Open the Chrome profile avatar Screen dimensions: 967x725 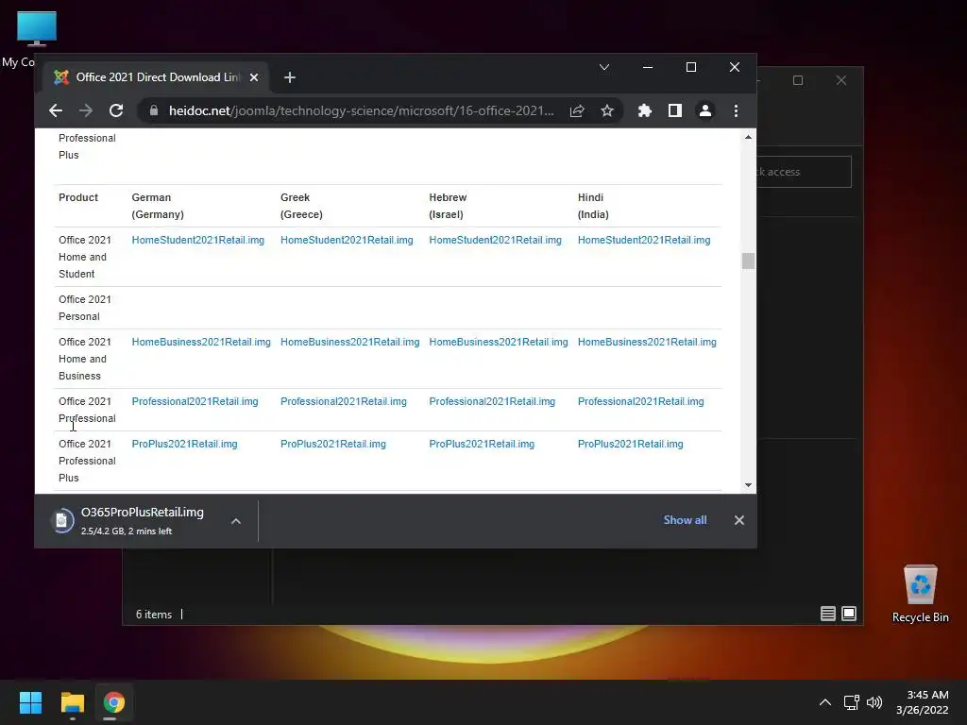[x=704, y=111]
